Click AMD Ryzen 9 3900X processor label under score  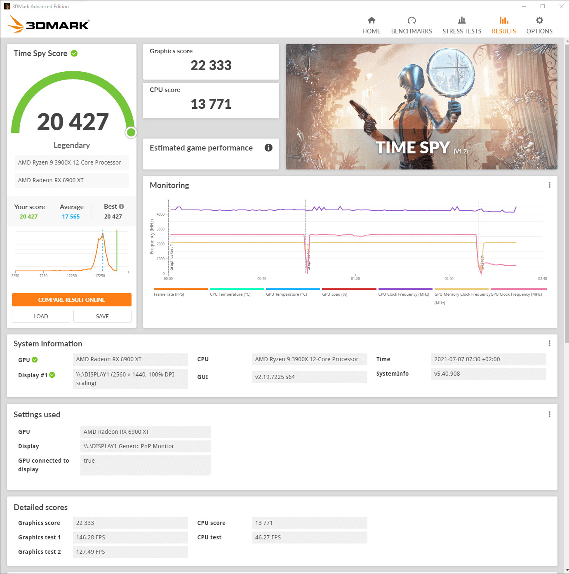[72, 162]
